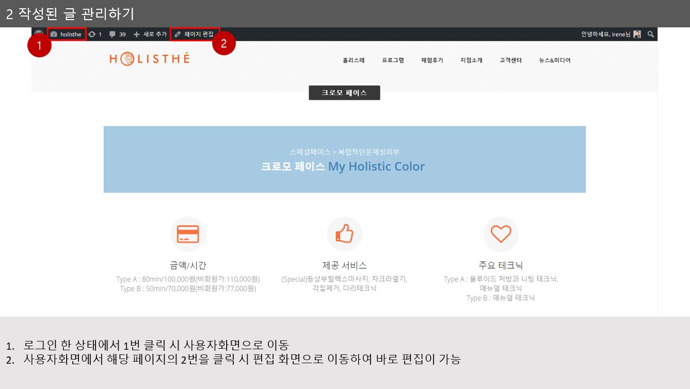Click the thumbs-up 제공 서비스 icon
690x389 pixels.
pyautogui.click(x=344, y=234)
